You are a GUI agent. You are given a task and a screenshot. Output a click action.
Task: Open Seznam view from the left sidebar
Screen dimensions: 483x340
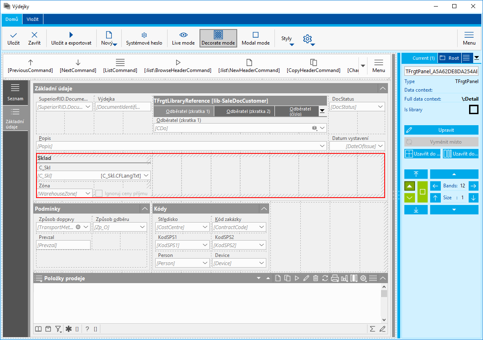[15, 92]
